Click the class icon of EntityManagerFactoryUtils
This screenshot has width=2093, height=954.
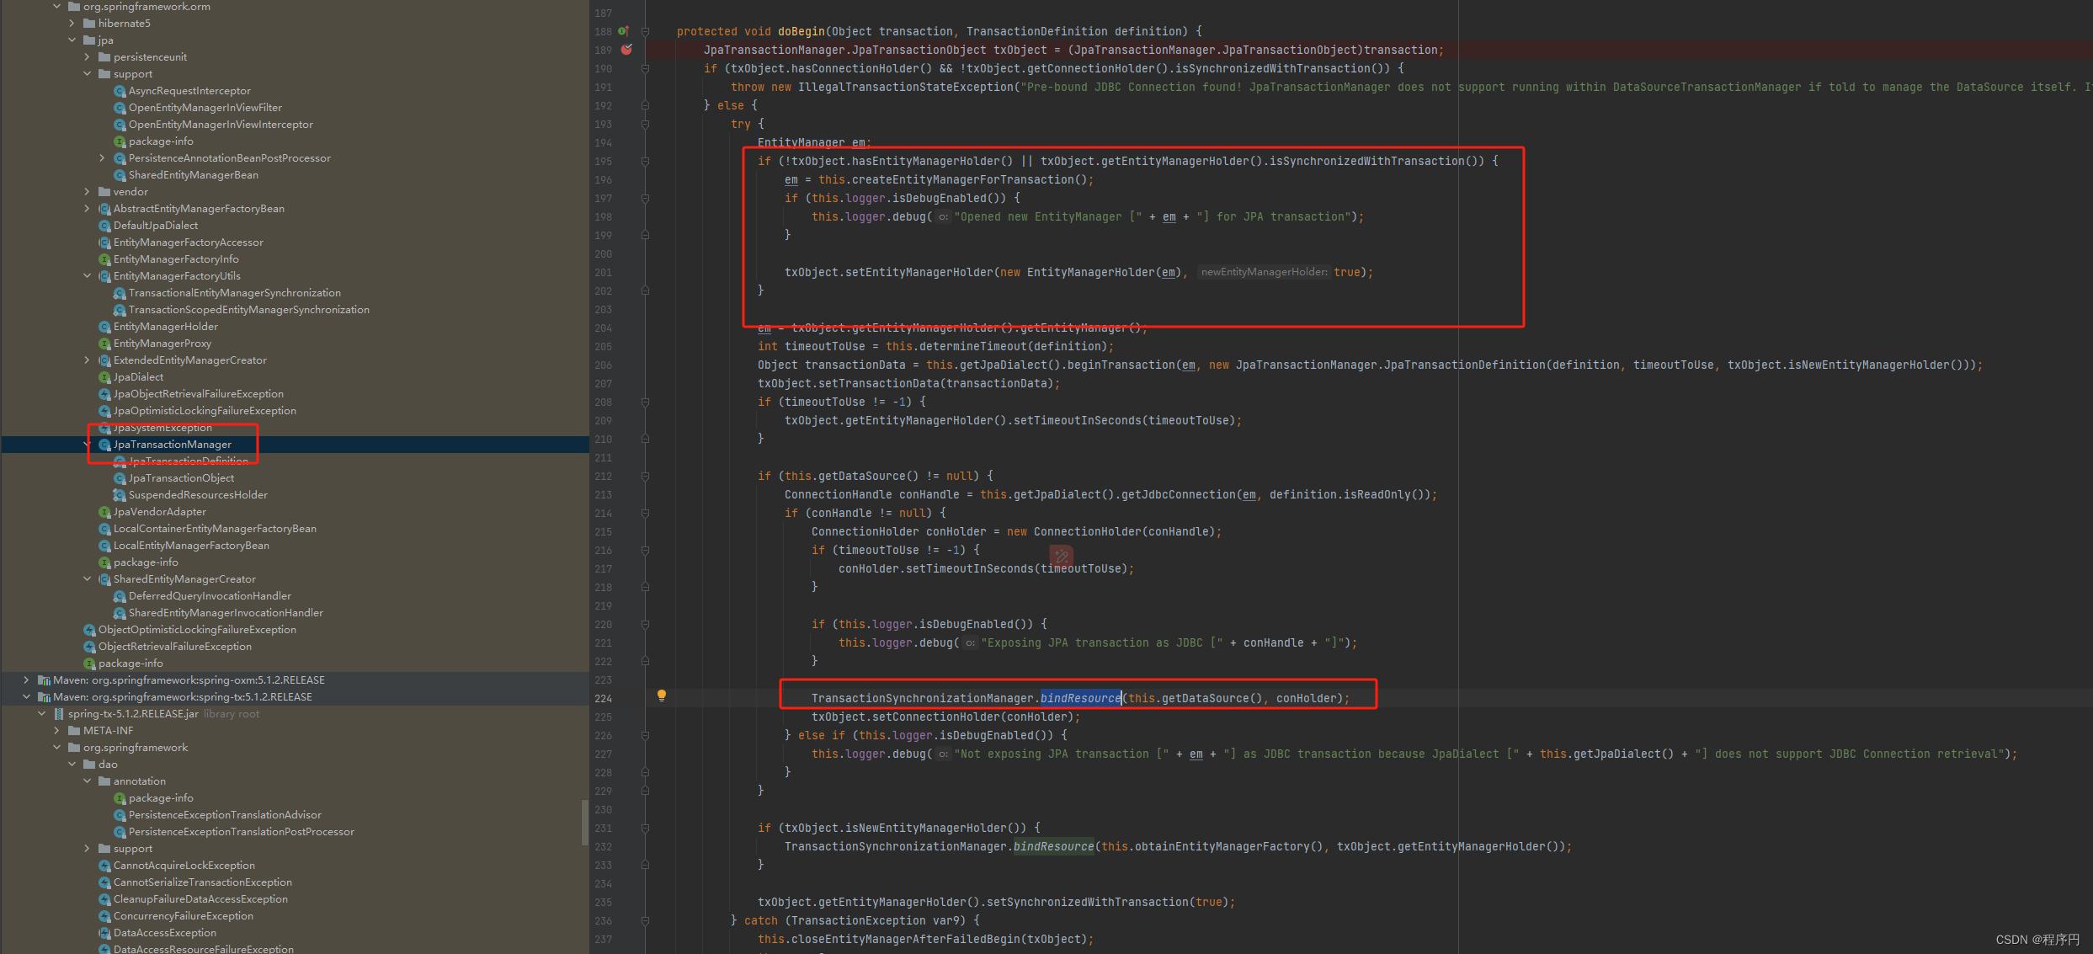104,275
